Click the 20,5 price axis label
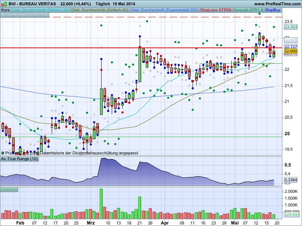 (x=288, y=118)
